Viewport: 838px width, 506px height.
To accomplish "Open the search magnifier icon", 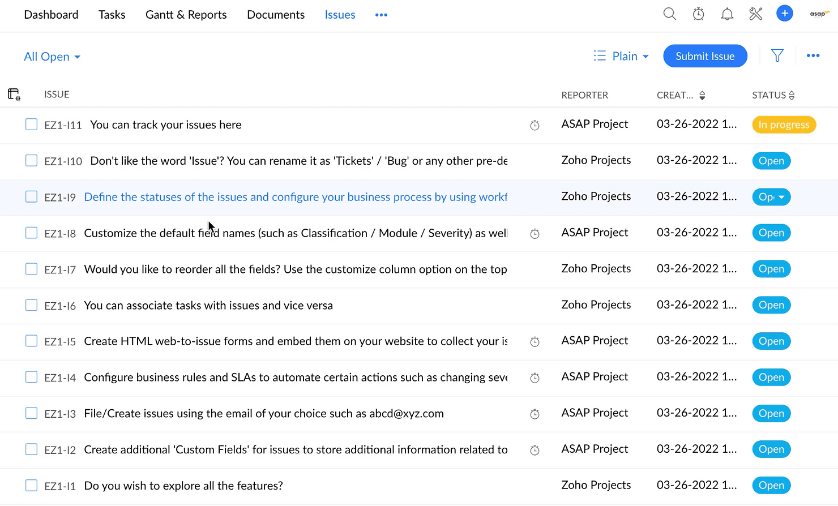I will 669,14.
